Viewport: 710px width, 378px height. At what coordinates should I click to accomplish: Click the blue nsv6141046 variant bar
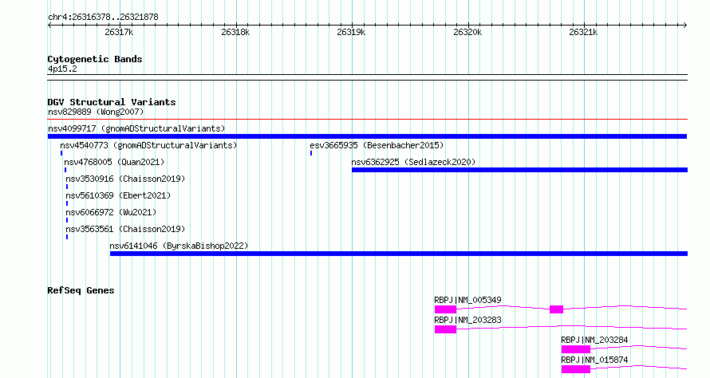398,254
